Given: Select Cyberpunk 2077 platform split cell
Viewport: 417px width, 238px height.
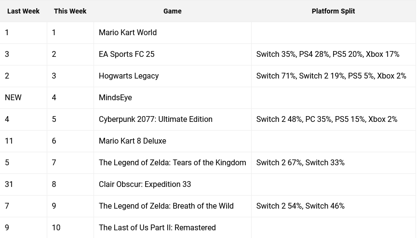Looking at the screenshot, I should (333, 119).
